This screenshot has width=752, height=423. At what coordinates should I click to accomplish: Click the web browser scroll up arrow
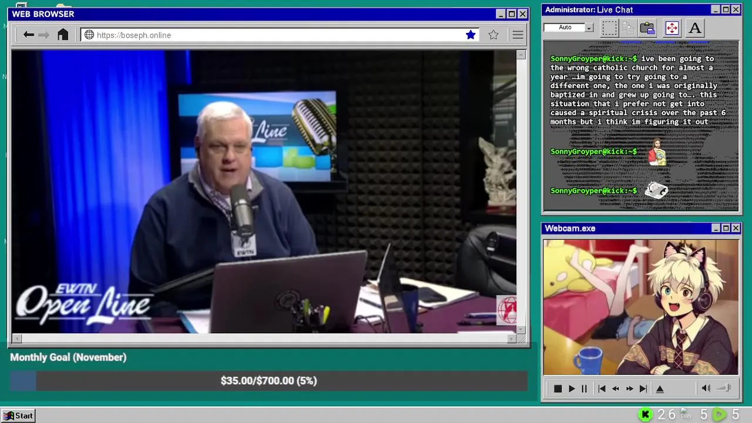(x=521, y=55)
